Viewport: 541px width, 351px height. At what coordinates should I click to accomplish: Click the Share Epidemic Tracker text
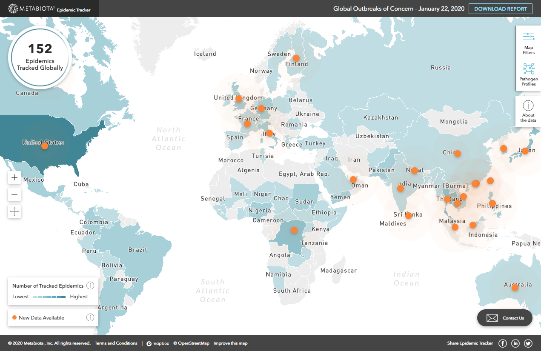coord(470,343)
